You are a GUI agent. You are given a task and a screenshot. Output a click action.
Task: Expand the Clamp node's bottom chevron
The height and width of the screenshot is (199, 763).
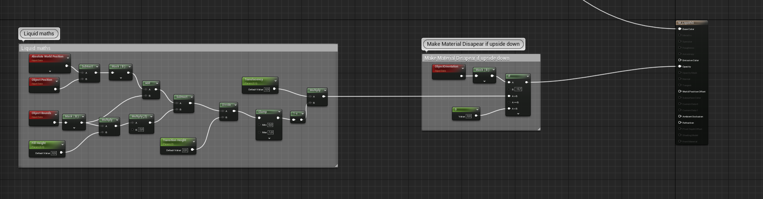[269, 138]
